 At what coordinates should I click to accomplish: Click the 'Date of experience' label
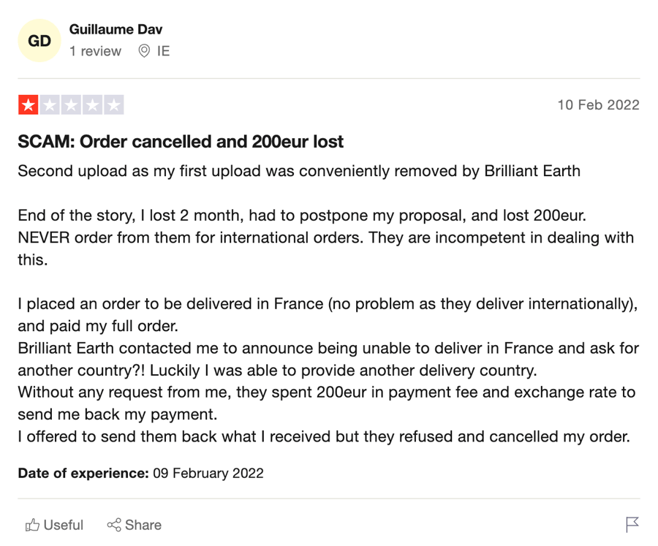point(83,474)
